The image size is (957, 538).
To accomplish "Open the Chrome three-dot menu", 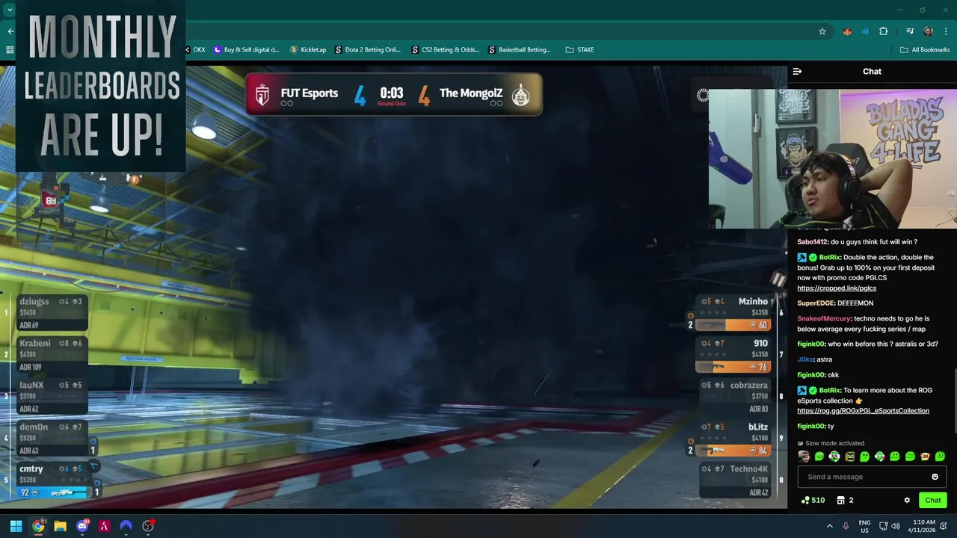I will click(x=945, y=31).
